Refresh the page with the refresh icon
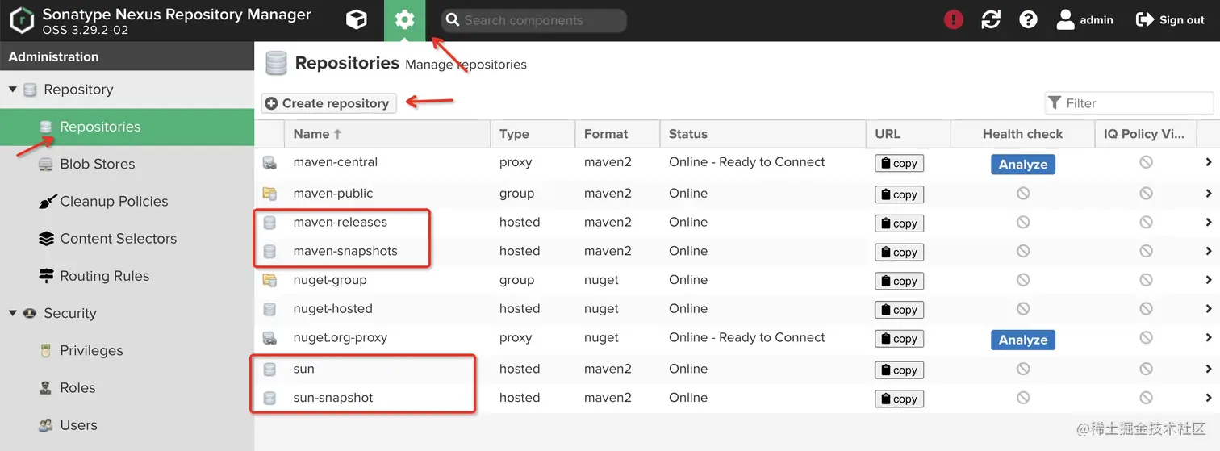This screenshot has width=1220, height=451. tap(991, 20)
